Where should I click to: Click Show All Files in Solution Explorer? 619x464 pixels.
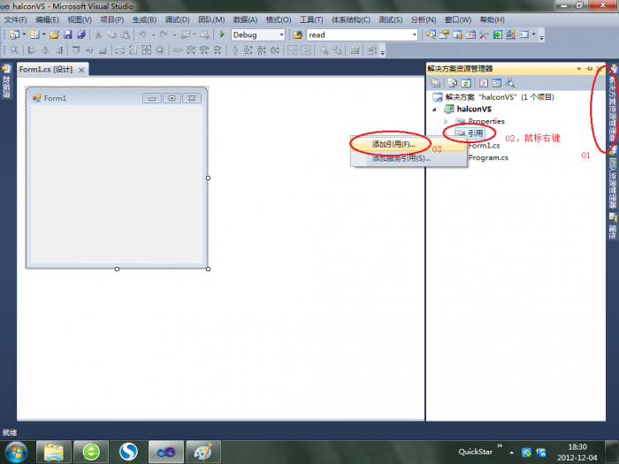[x=453, y=83]
